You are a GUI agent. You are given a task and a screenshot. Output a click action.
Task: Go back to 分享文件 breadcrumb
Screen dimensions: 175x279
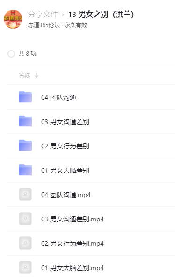43,14
